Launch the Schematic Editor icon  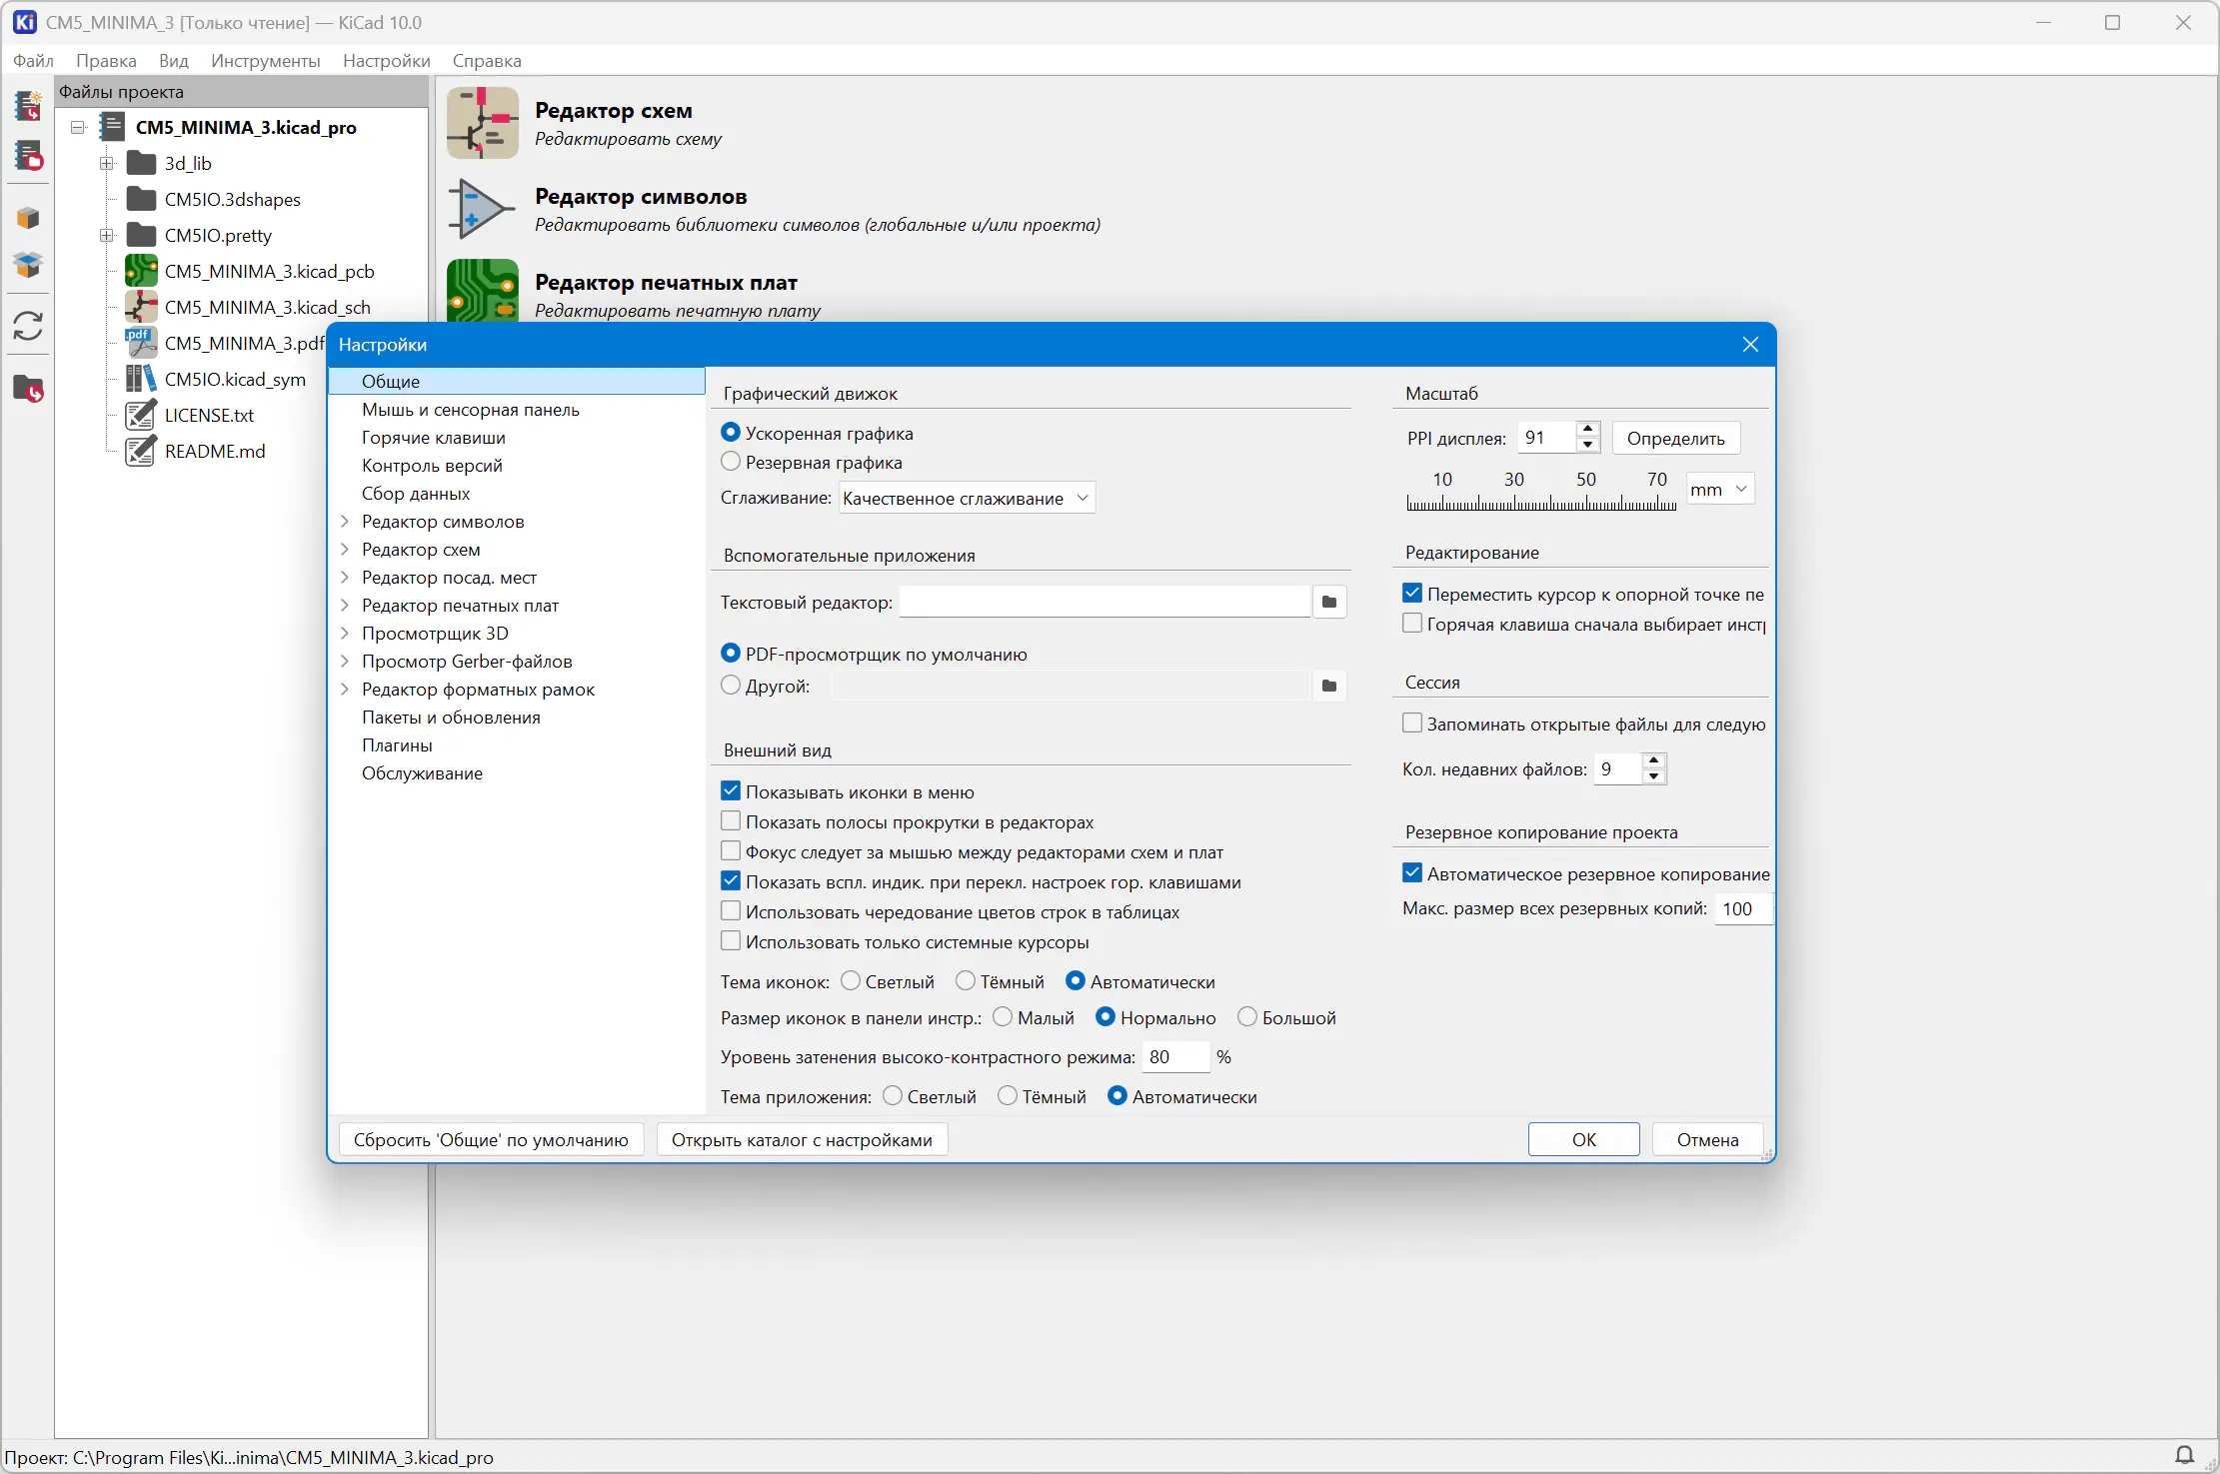(x=483, y=123)
